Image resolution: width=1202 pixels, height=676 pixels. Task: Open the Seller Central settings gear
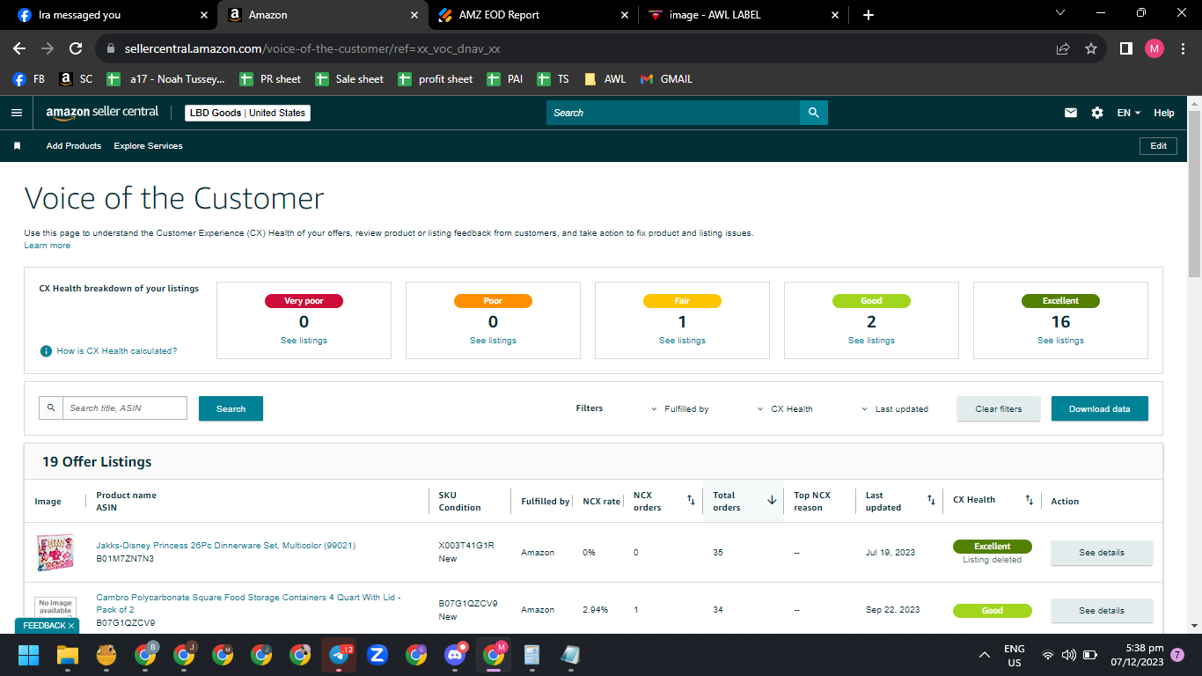pyautogui.click(x=1096, y=113)
